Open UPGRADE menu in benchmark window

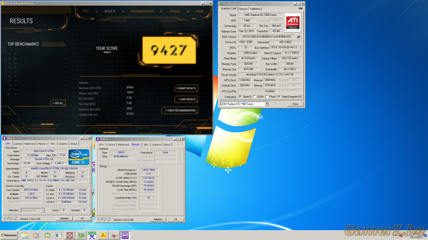(x=174, y=11)
